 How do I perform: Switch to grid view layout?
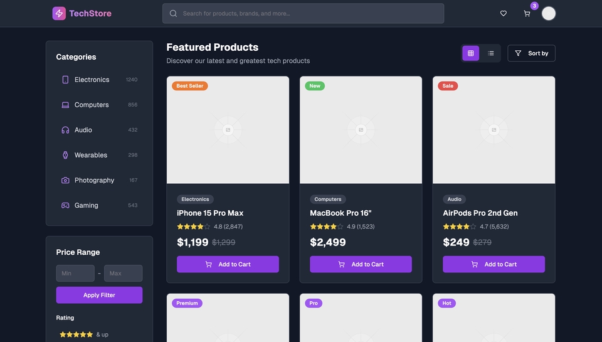click(x=471, y=53)
